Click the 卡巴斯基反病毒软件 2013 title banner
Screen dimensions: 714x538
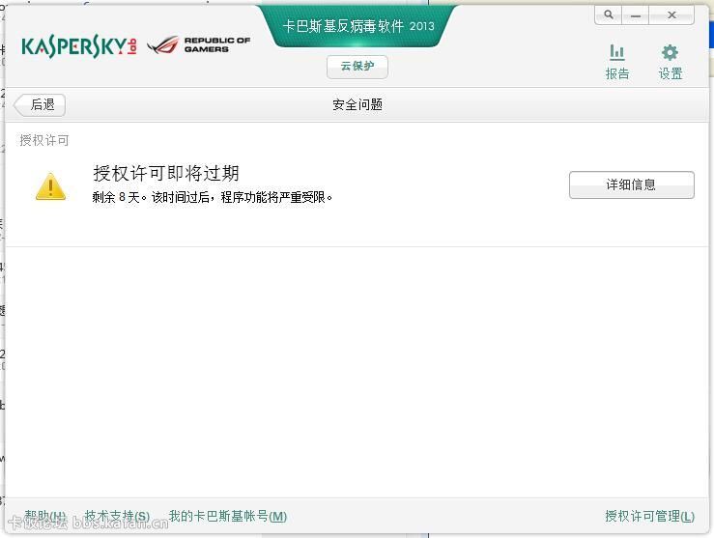[358, 26]
